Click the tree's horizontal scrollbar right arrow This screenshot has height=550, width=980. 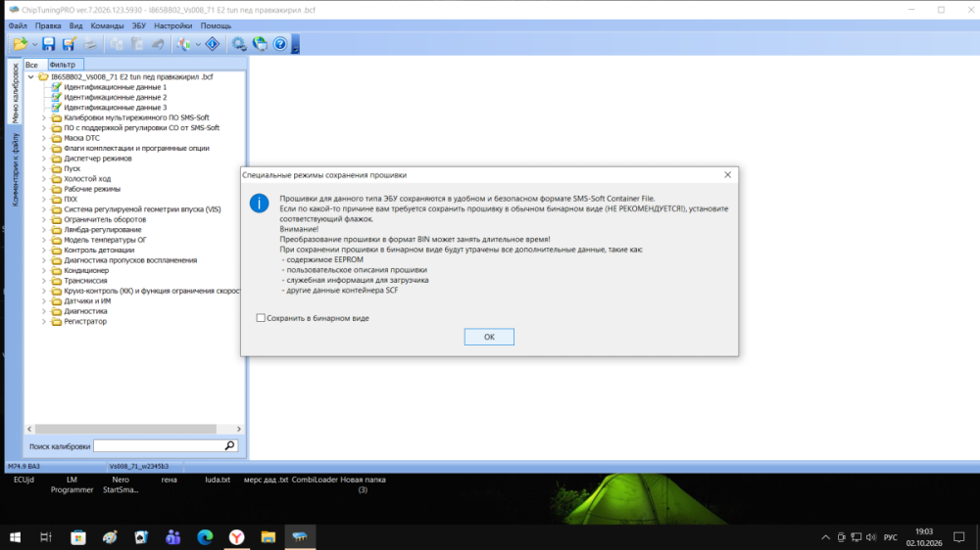pos(239,429)
